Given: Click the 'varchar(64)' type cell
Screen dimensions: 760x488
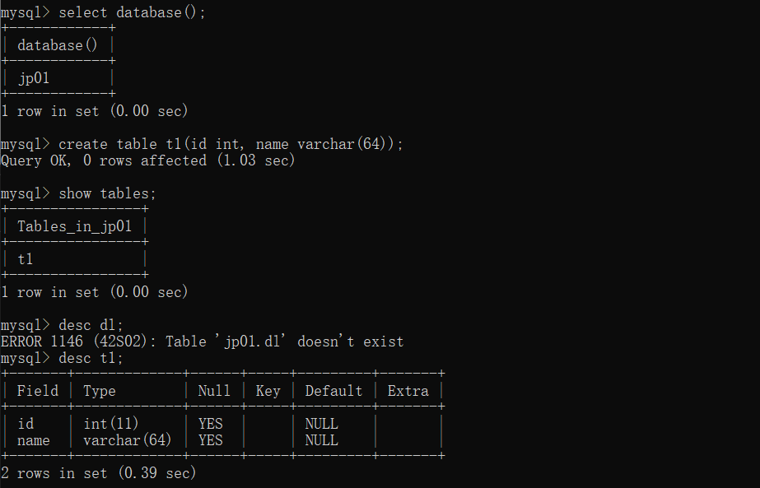Looking at the screenshot, I should pos(128,440).
